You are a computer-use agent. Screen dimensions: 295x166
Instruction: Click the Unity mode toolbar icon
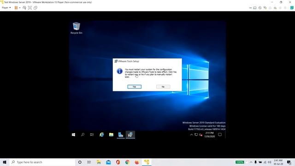click(x=35, y=8)
